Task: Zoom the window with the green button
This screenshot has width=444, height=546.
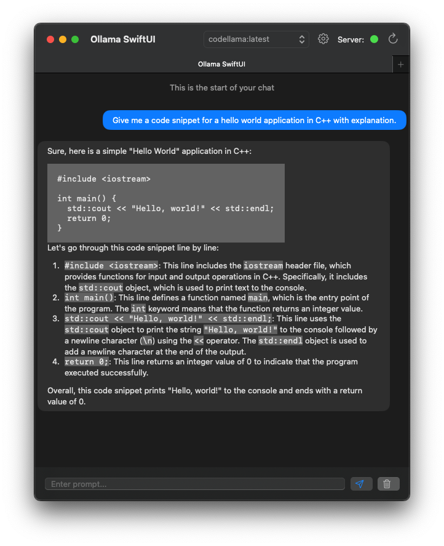Action: pos(75,39)
